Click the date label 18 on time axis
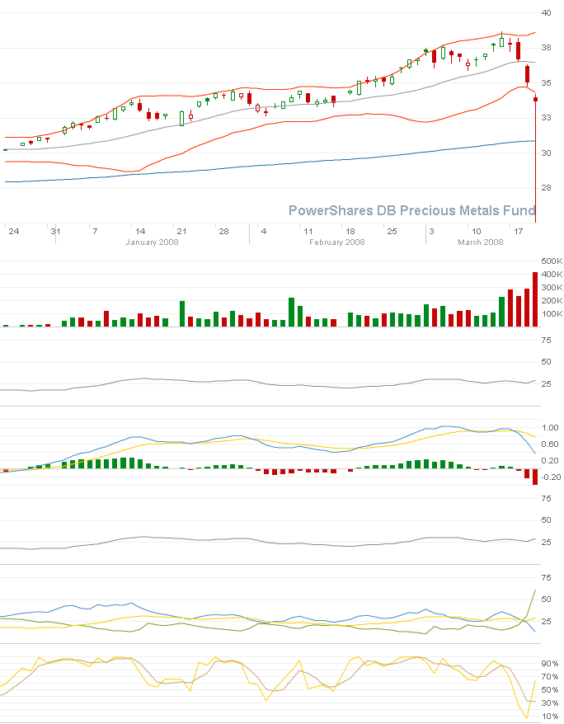 [350, 232]
